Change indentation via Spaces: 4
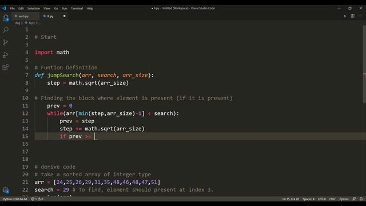366x206 pixels. click(x=308, y=199)
